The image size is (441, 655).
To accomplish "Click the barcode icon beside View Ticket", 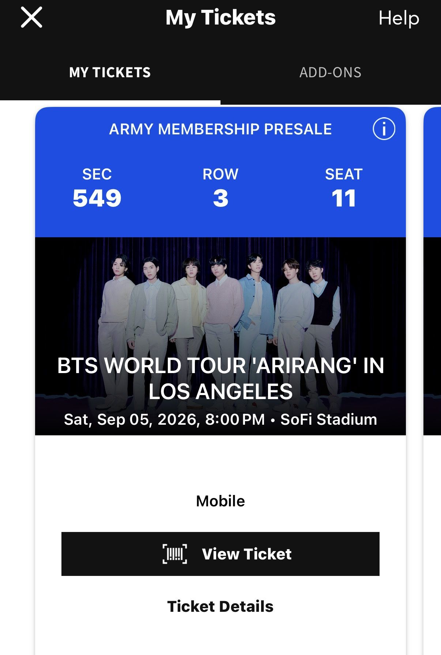I will (175, 554).
